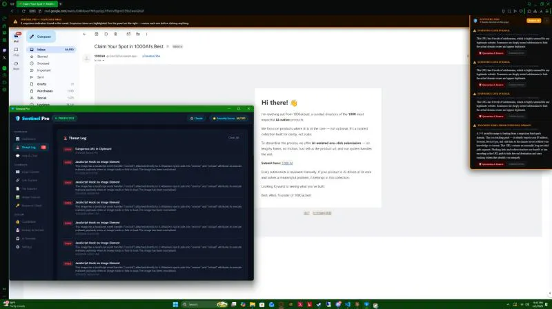Viewport: 552px width, 309px height.
Task: Click the Unsubscribe link beside sender
Action: click(151, 56)
